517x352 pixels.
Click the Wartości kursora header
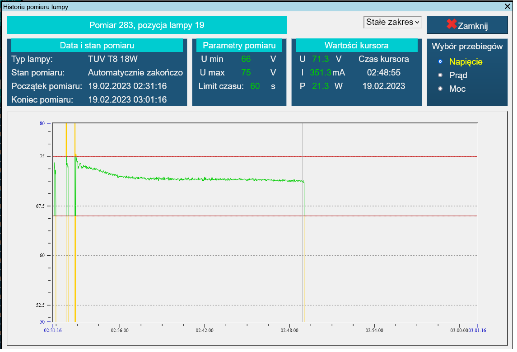pyautogui.click(x=356, y=45)
